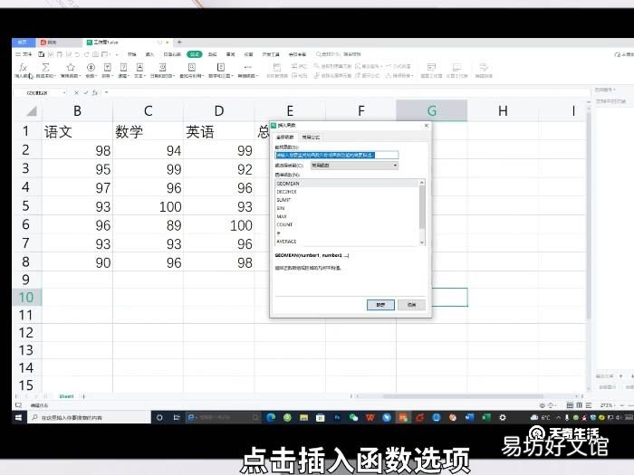Click the Task View icon on the taskbar
Image resolution: width=634 pixels, height=475 pixels.
tap(177, 417)
